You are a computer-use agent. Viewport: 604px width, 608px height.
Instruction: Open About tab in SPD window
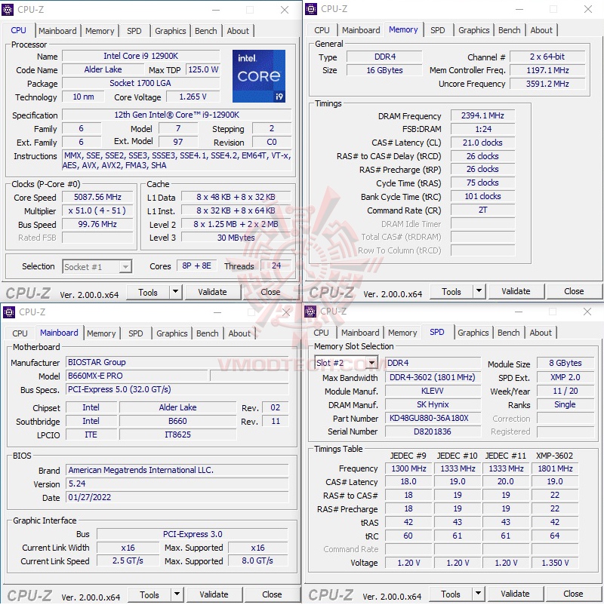541,333
